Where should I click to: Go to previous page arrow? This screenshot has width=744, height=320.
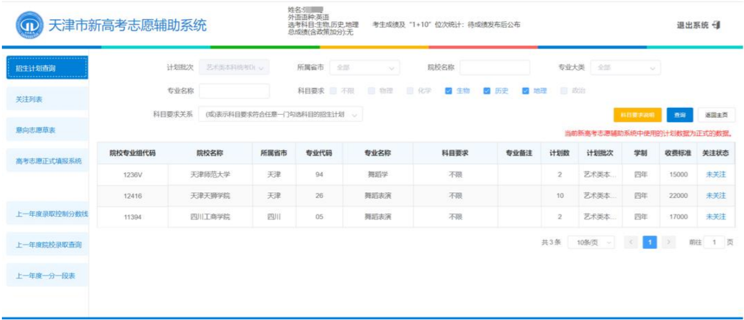[630, 242]
